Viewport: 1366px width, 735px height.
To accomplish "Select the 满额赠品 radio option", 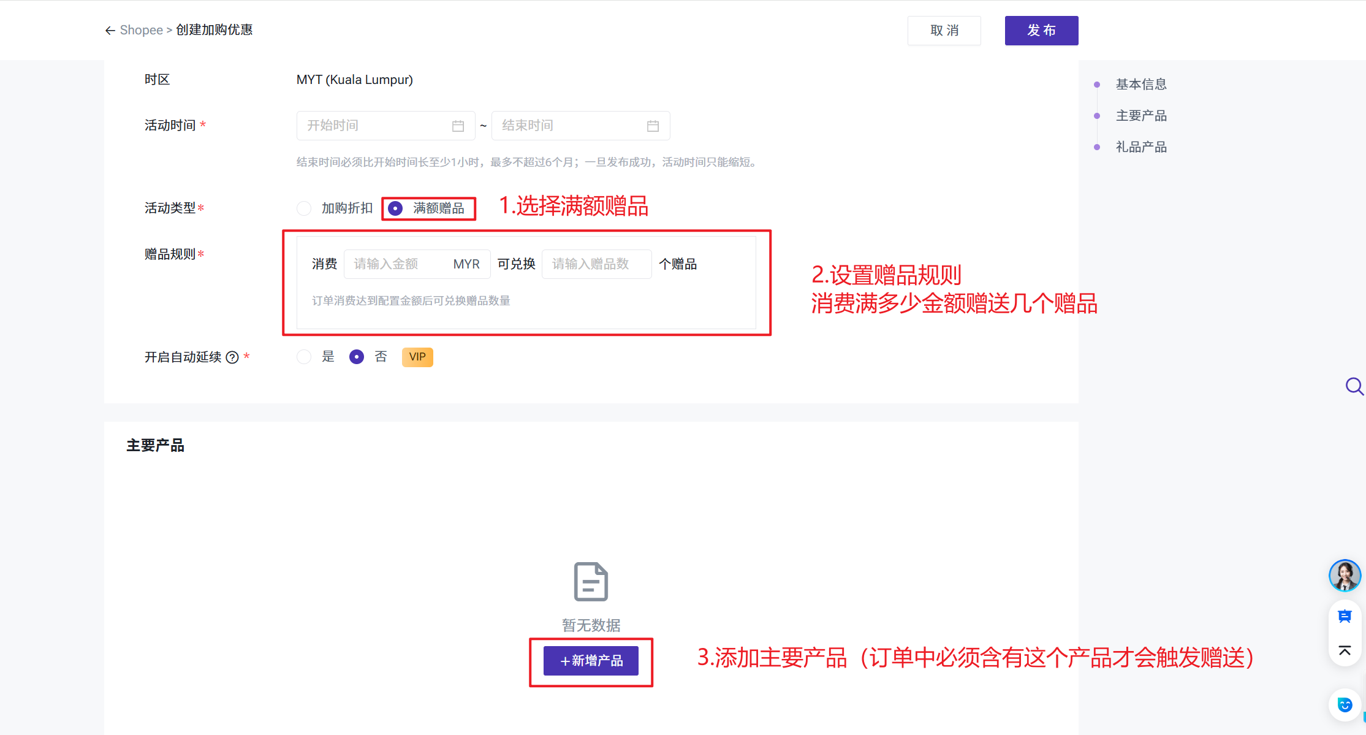I will pos(396,208).
